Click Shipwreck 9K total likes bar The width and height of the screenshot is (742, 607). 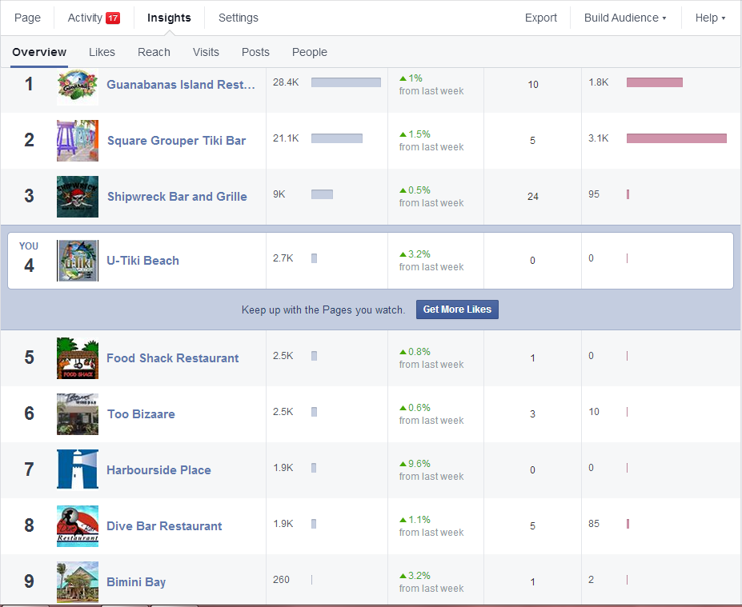323,194
